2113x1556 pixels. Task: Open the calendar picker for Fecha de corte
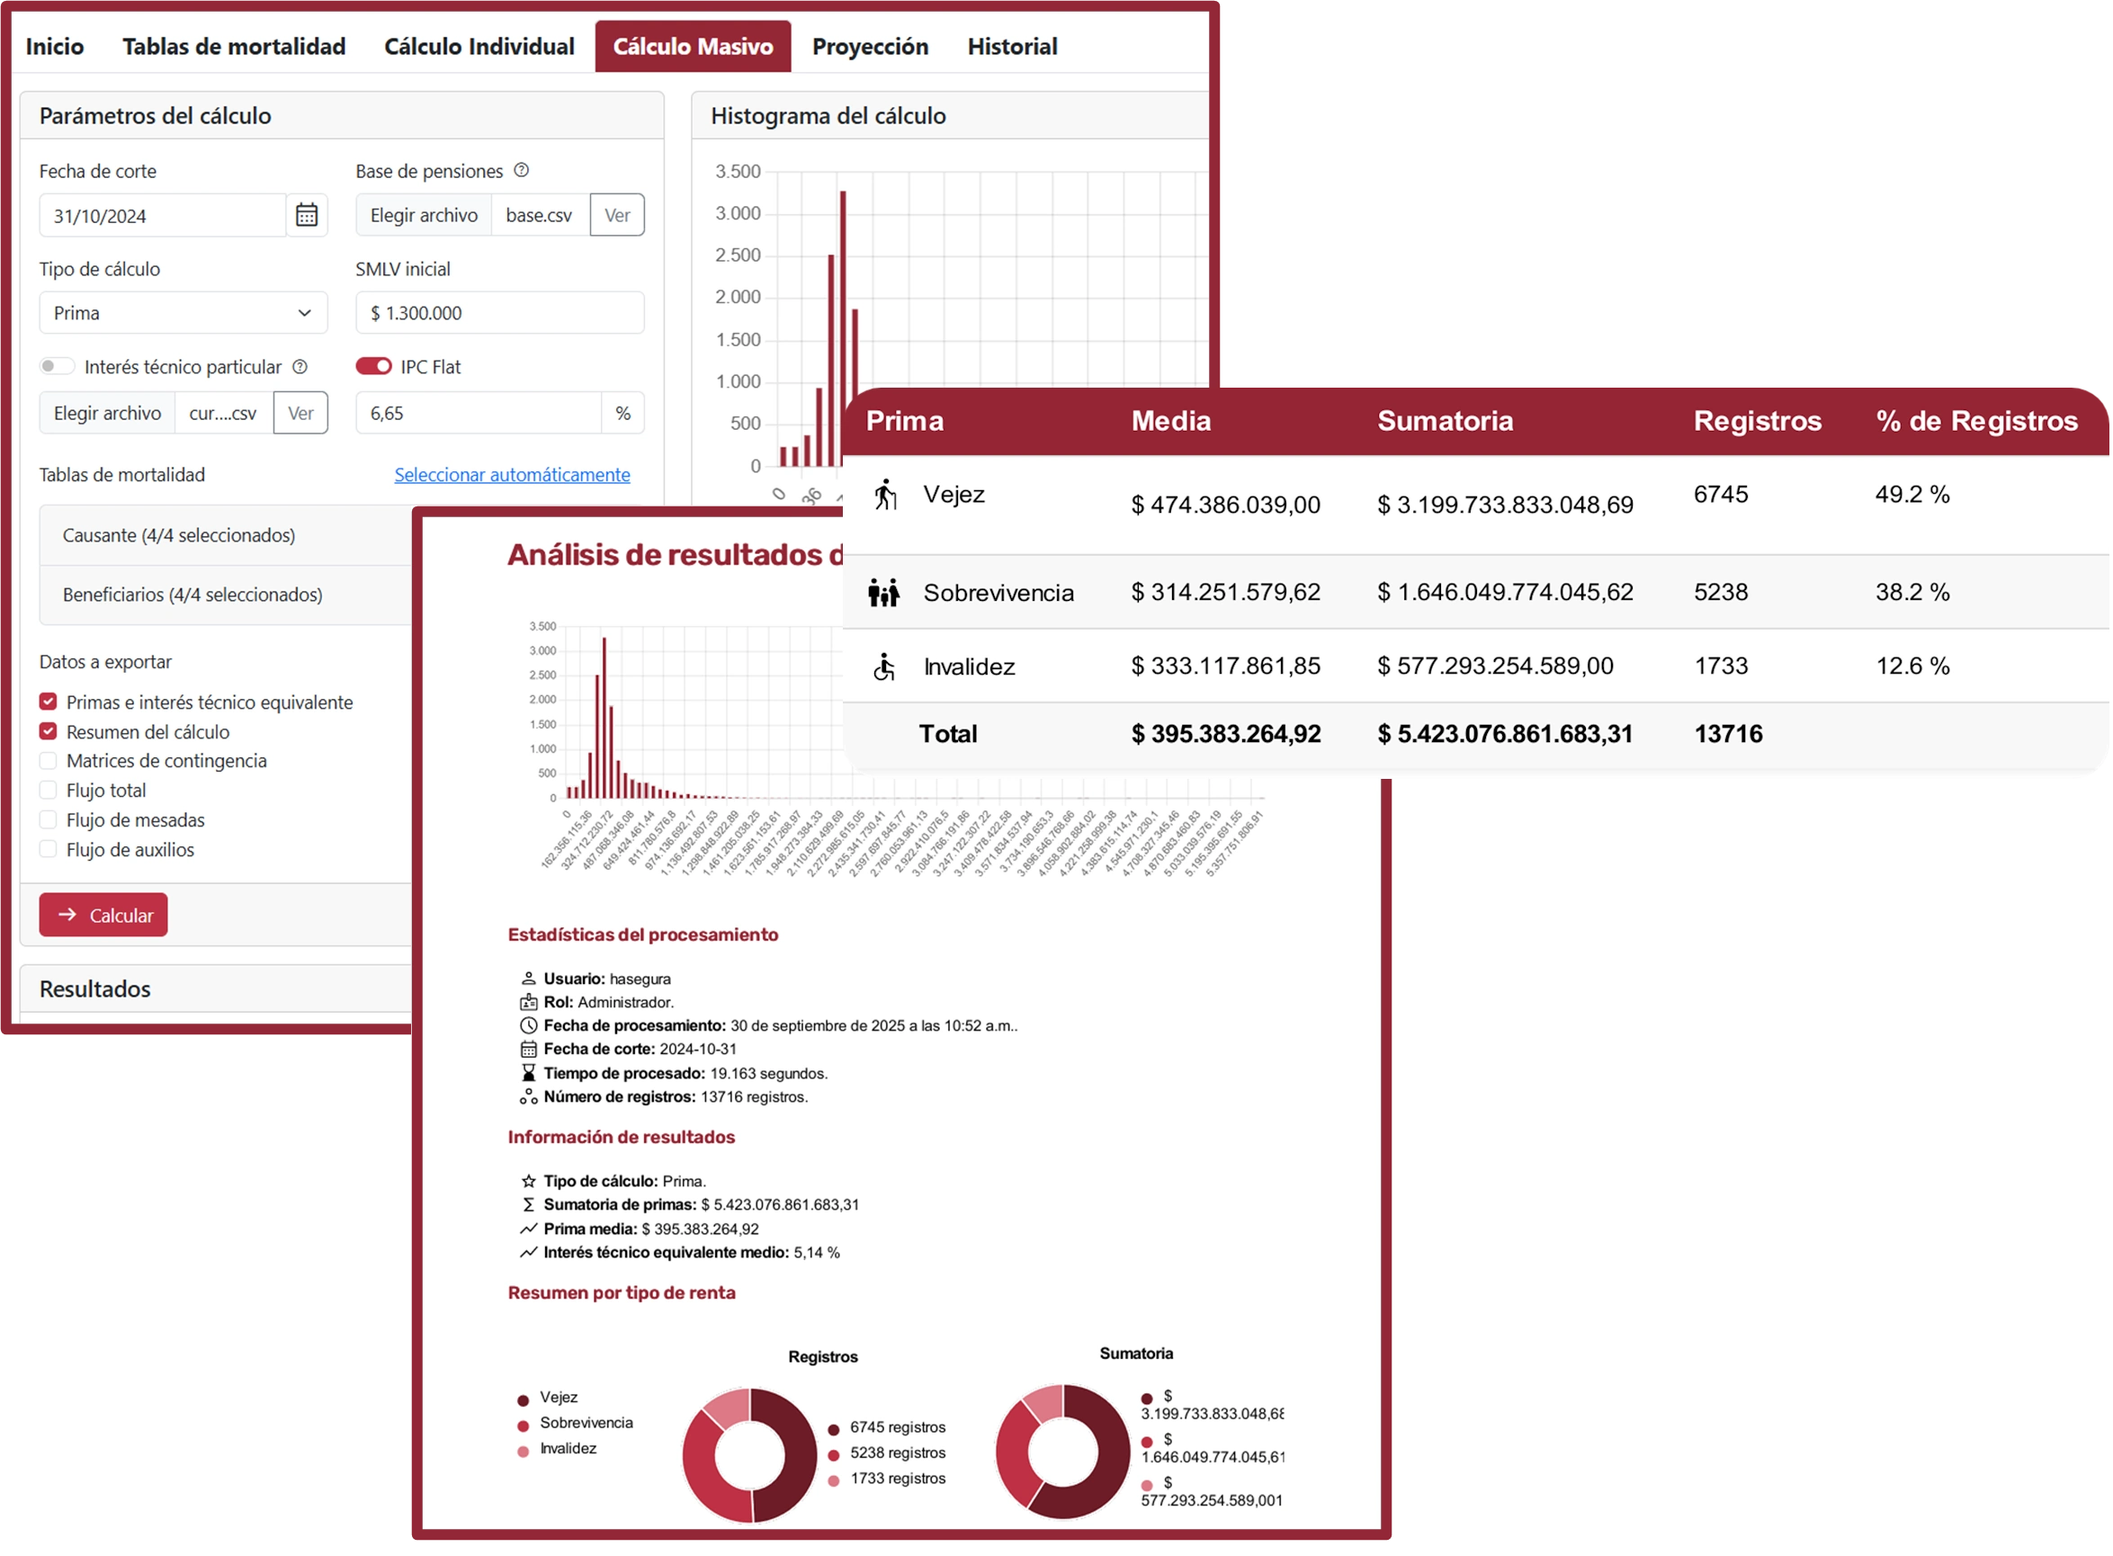tap(307, 216)
